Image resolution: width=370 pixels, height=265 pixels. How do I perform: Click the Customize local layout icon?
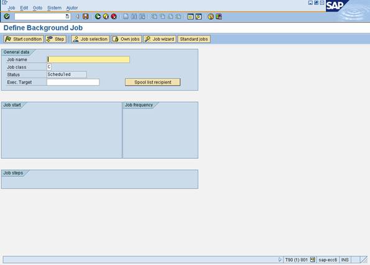point(219,17)
